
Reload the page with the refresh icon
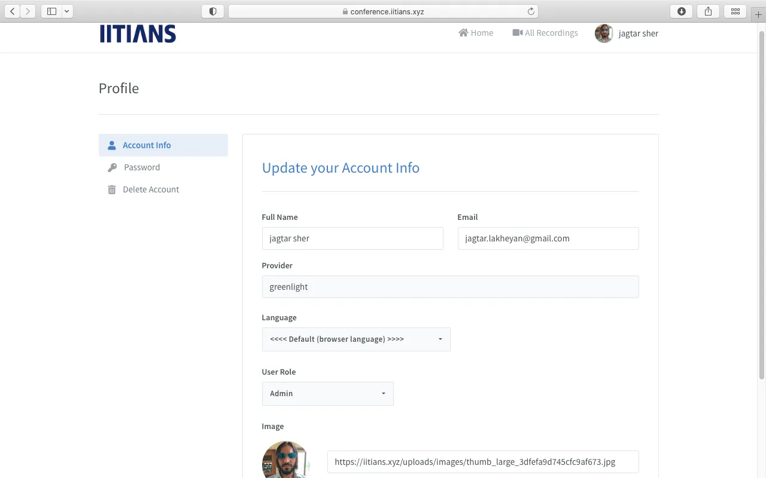coord(531,11)
